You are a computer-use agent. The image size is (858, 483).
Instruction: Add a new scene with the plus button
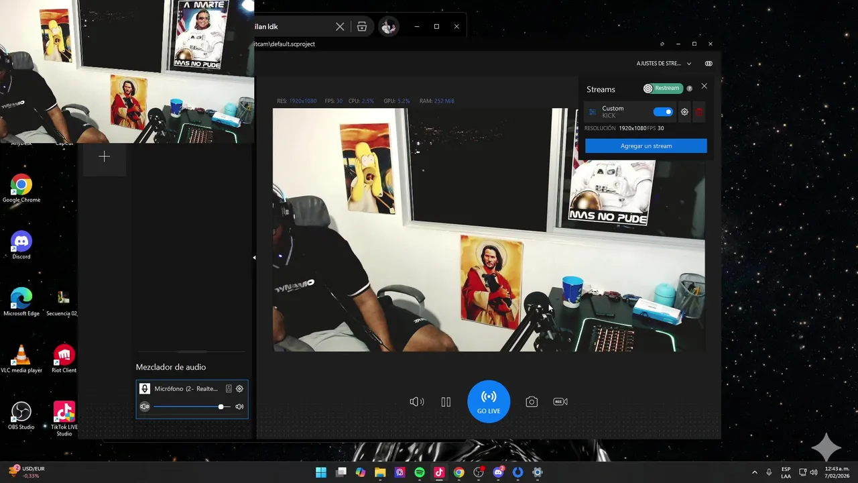[x=104, y=156]
